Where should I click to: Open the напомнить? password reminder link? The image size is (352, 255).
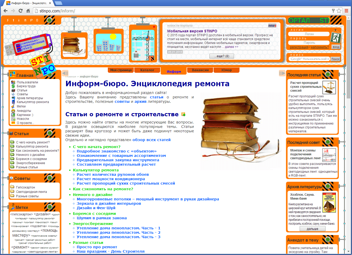click(x=320, y=47)
